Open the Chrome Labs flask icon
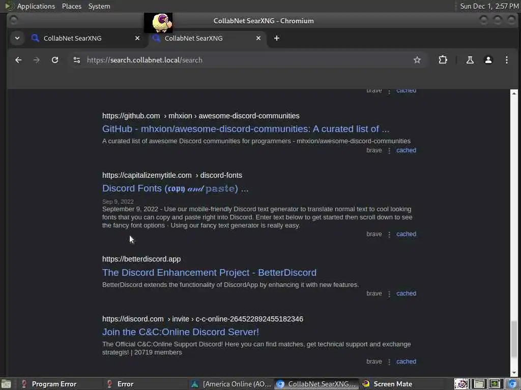 470,60
